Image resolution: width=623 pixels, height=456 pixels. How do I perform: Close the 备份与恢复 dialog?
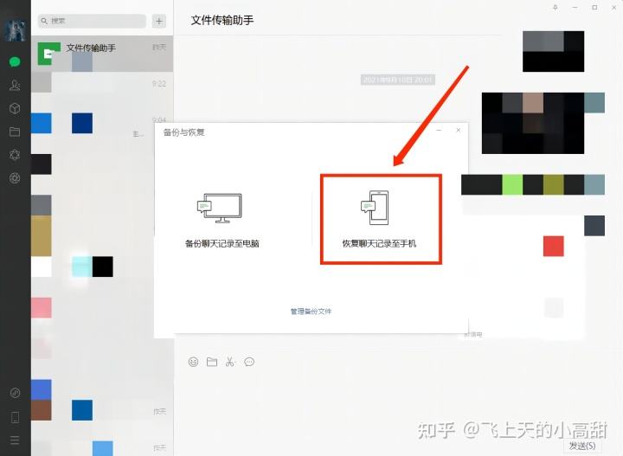(x=458, y=130)
